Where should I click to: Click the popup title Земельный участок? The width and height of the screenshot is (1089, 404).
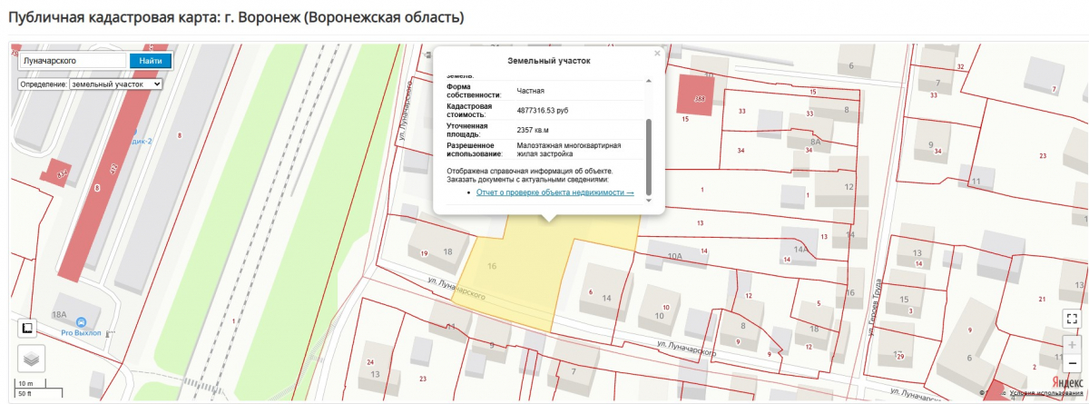coord(547,61)
